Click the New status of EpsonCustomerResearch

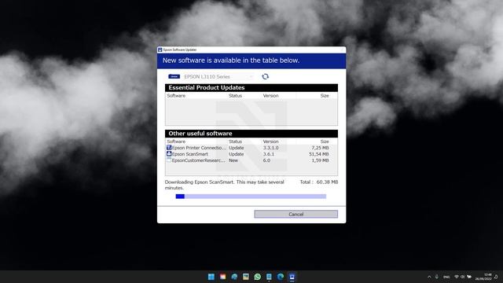click(233, 160)
